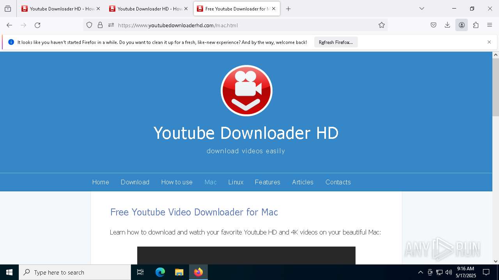Open the Linux page
This screenshot has width=499, height=280.
[x=236, y=182]
